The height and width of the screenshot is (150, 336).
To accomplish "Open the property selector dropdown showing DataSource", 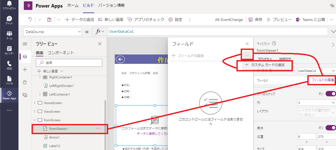I will click(53, 32).
